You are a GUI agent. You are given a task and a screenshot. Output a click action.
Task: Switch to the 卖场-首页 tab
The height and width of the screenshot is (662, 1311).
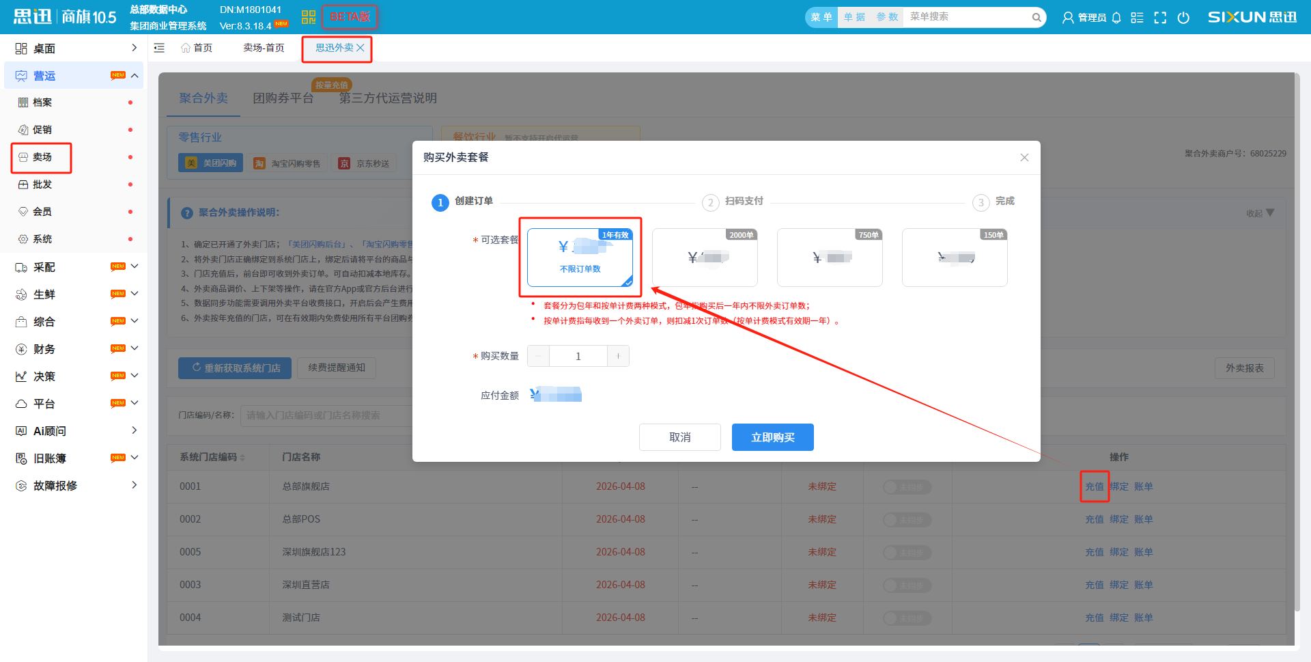point(264,48)
